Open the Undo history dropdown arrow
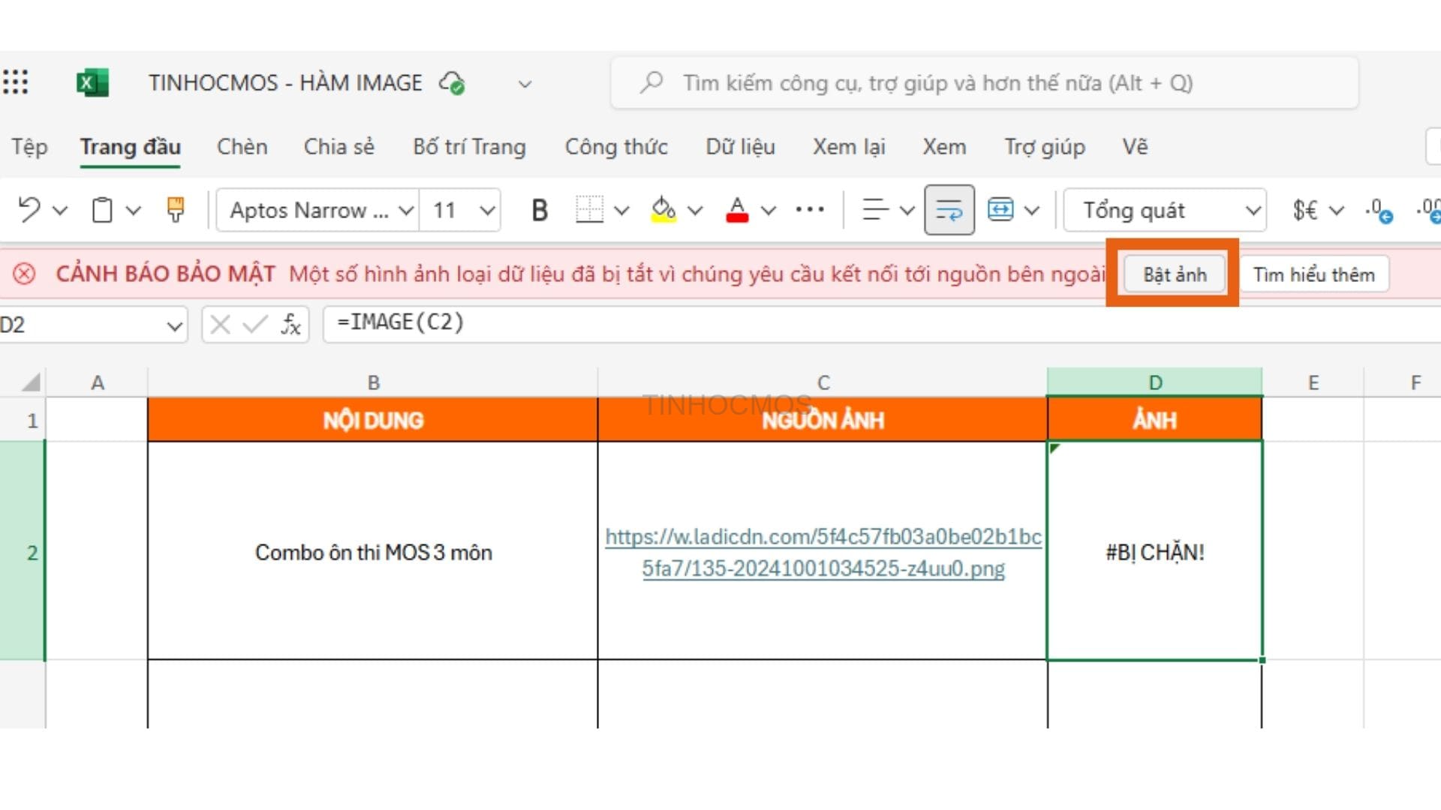Viewport: 1441px width, 810px height. pos(60,211)
